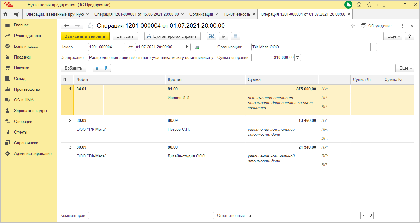Click Записать и закрыть button
Viewport: 420px width, 223px height.
[x=85, y=36]
